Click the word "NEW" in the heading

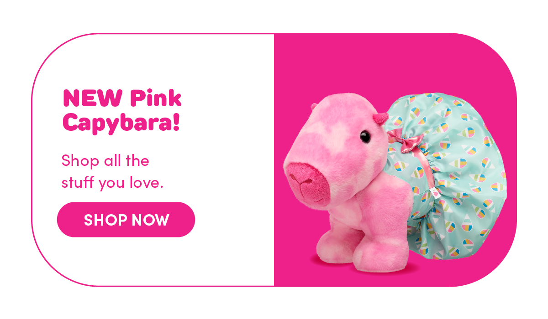(92, 98)
